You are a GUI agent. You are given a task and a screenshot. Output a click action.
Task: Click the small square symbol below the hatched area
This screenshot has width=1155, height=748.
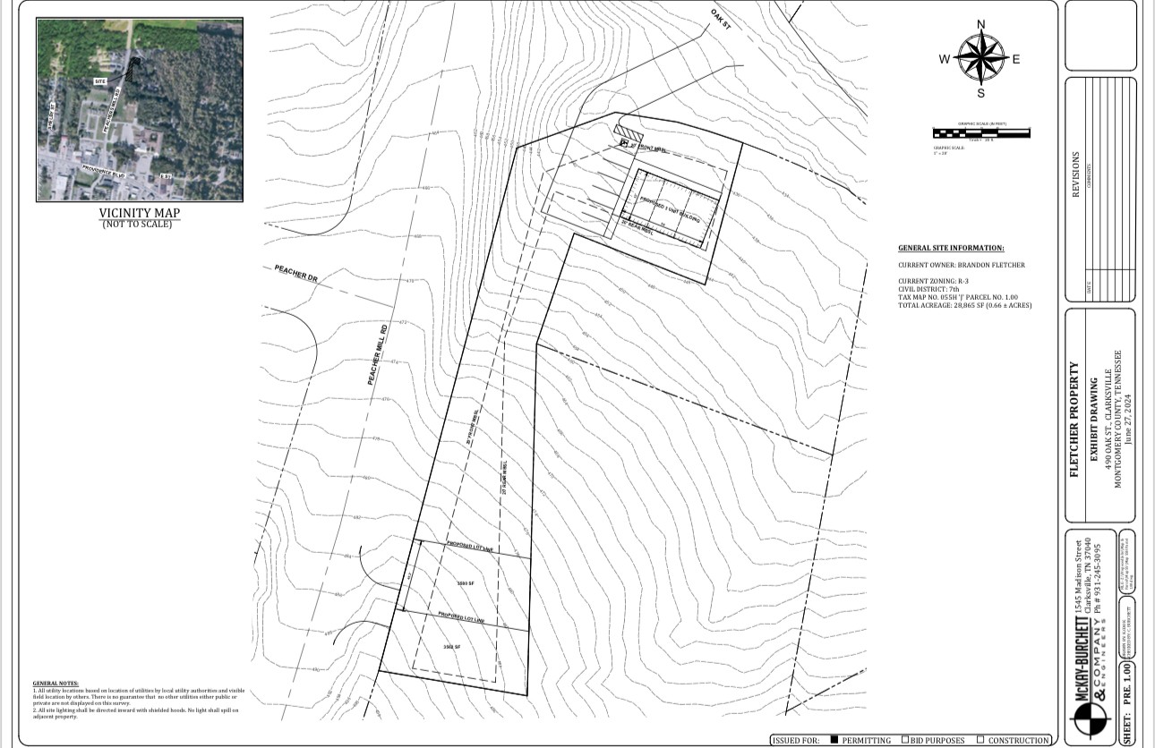(x=624, y=144)
